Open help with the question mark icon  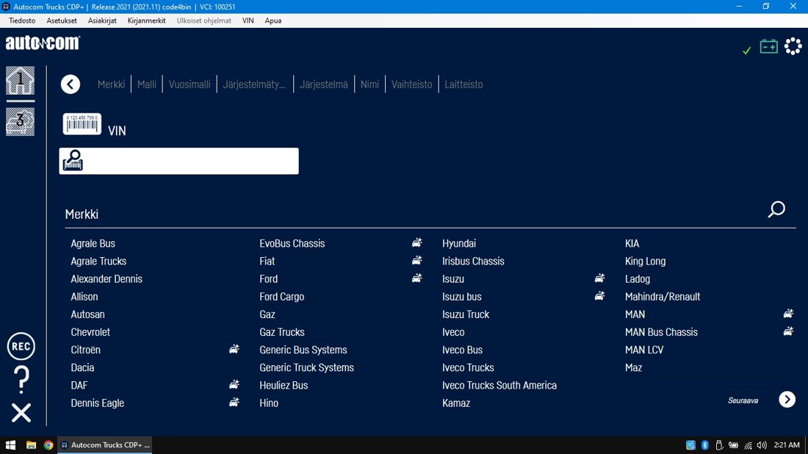[21, 380]
